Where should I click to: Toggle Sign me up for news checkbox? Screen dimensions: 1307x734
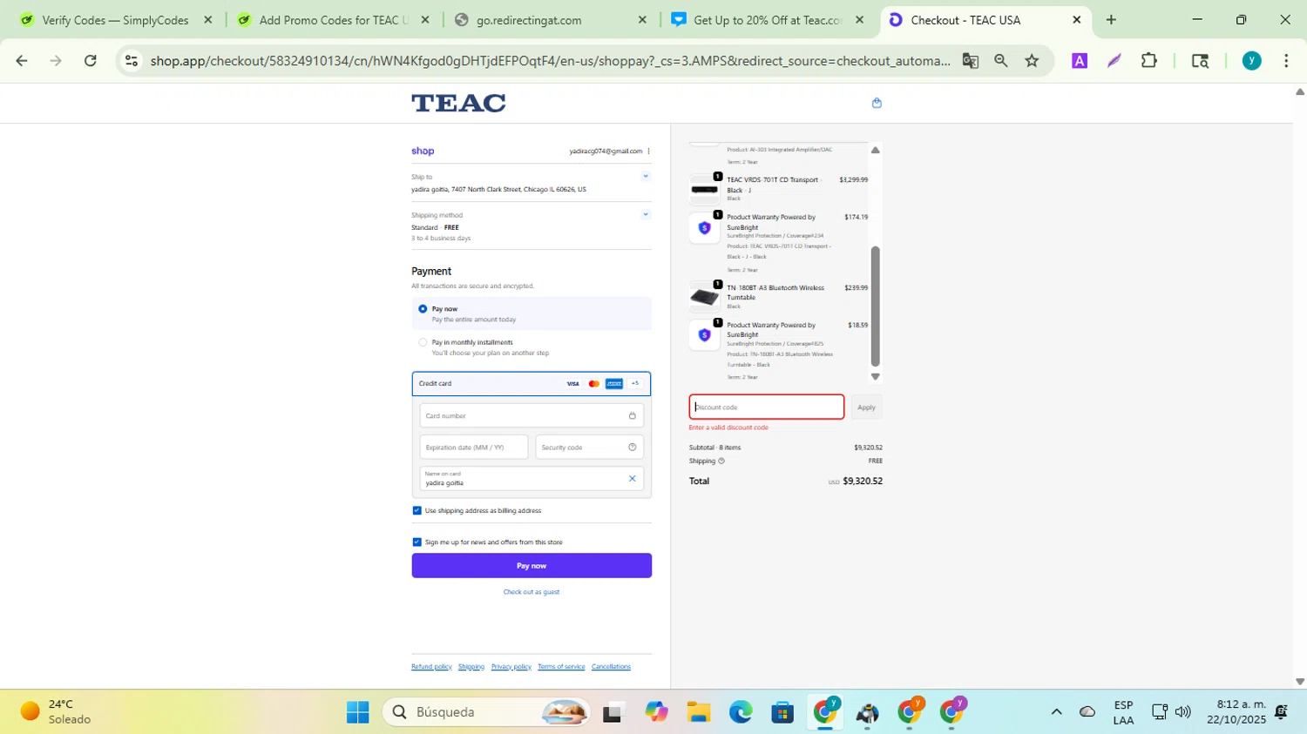click(x=416, y=542)
